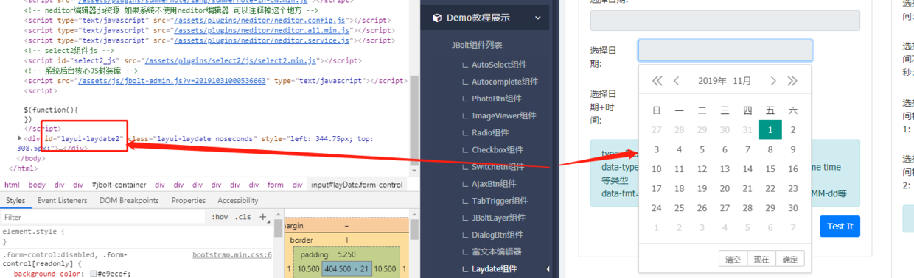Select date 11 in the calendar

pos(680,168)
